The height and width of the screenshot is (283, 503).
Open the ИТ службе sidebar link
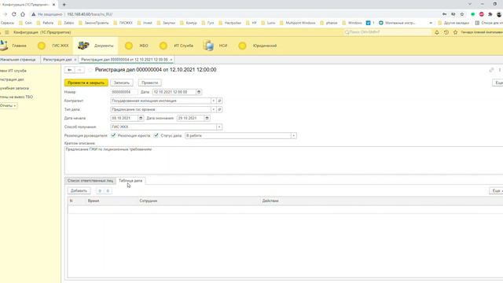pos(13,71)
